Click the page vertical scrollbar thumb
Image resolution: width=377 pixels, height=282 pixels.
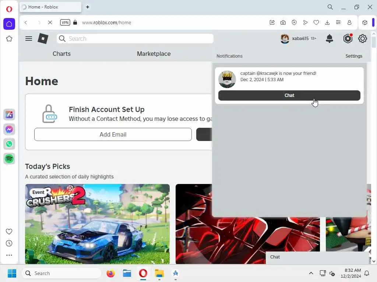click(374, 42)
